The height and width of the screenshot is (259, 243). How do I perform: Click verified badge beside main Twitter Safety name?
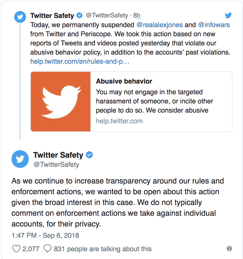[89, 155]
